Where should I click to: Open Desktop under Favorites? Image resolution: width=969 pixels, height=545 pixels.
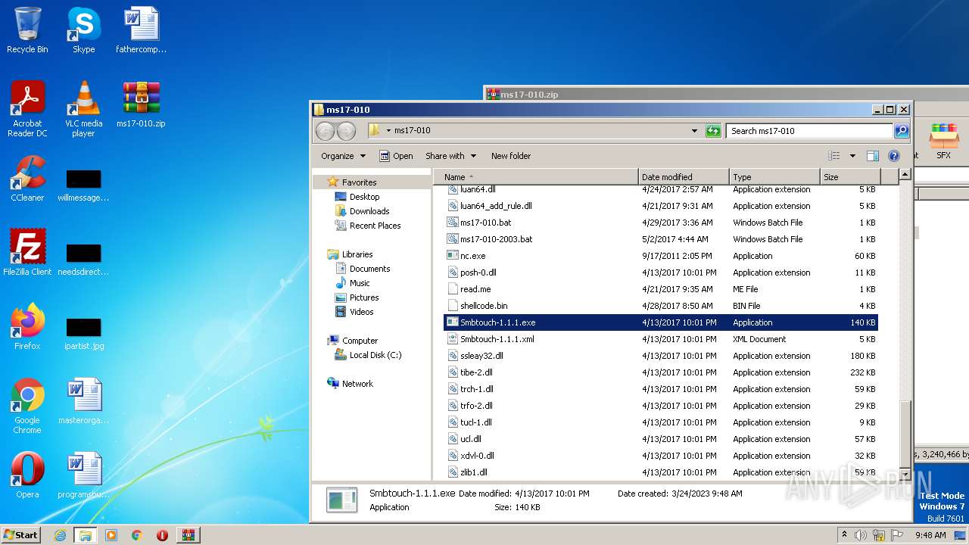point(364,197)
